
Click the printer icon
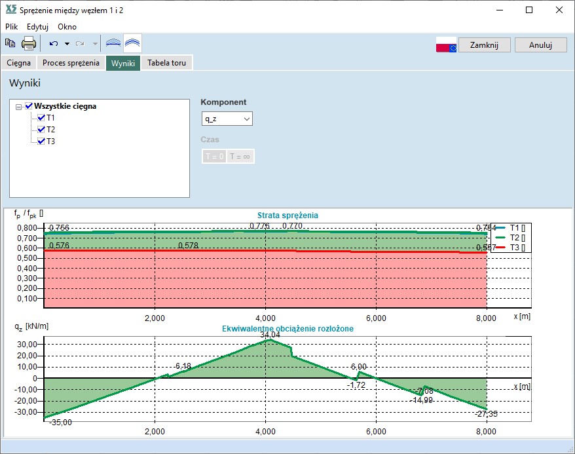pos(29,44)
